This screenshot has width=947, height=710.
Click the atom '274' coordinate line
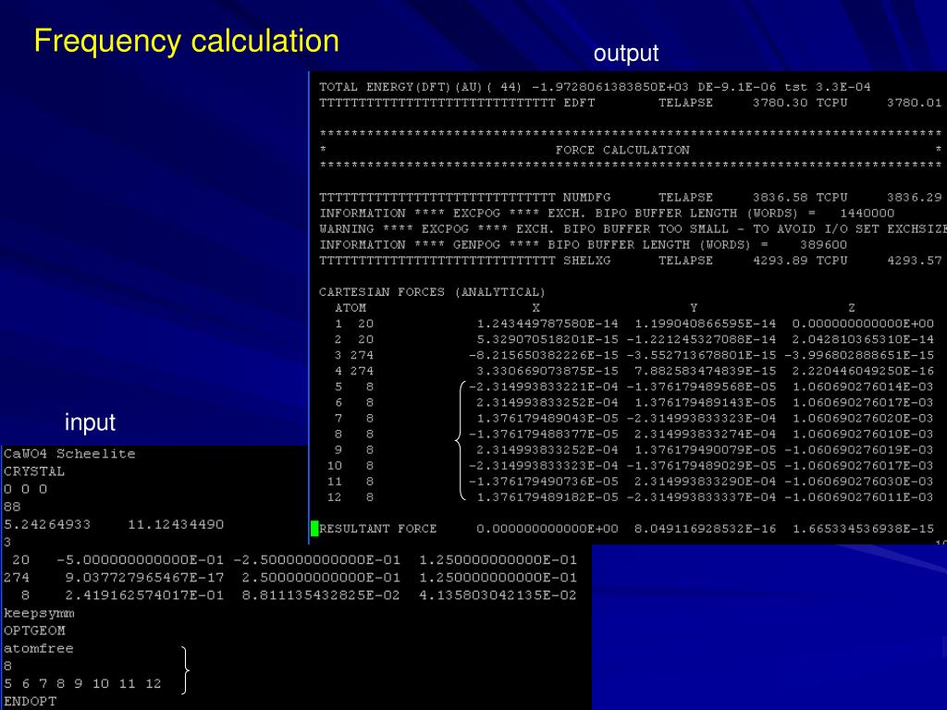point(289,577)
